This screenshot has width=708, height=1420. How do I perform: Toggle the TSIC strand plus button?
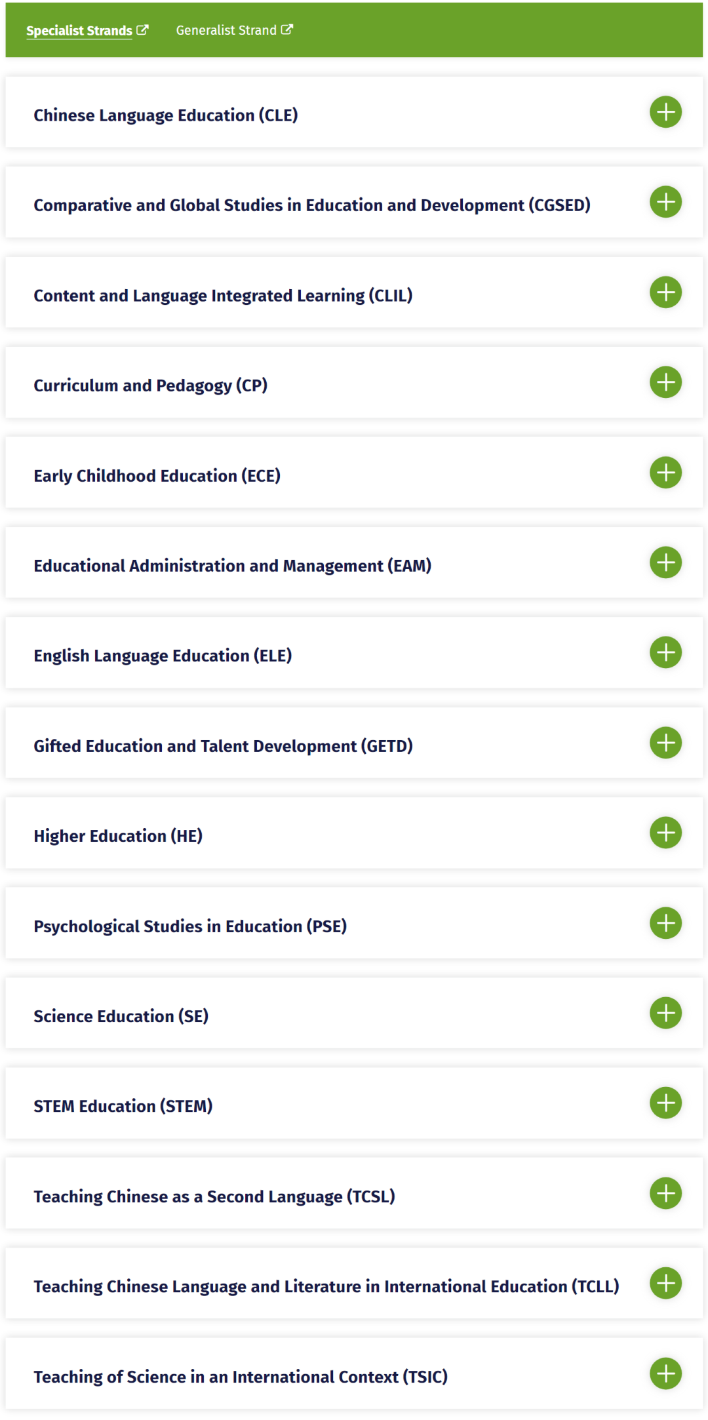pos(665,1373)
